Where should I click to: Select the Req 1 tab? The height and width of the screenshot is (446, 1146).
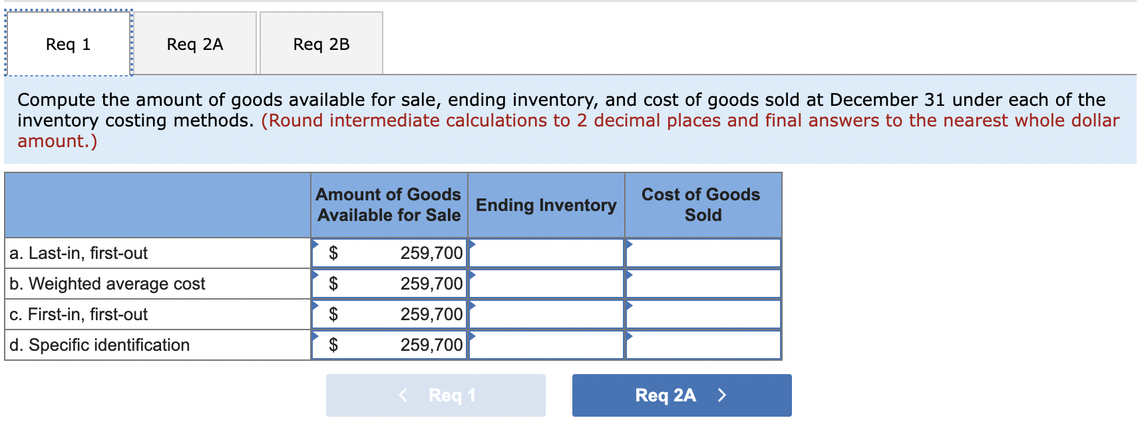click(x=68, y=44)
